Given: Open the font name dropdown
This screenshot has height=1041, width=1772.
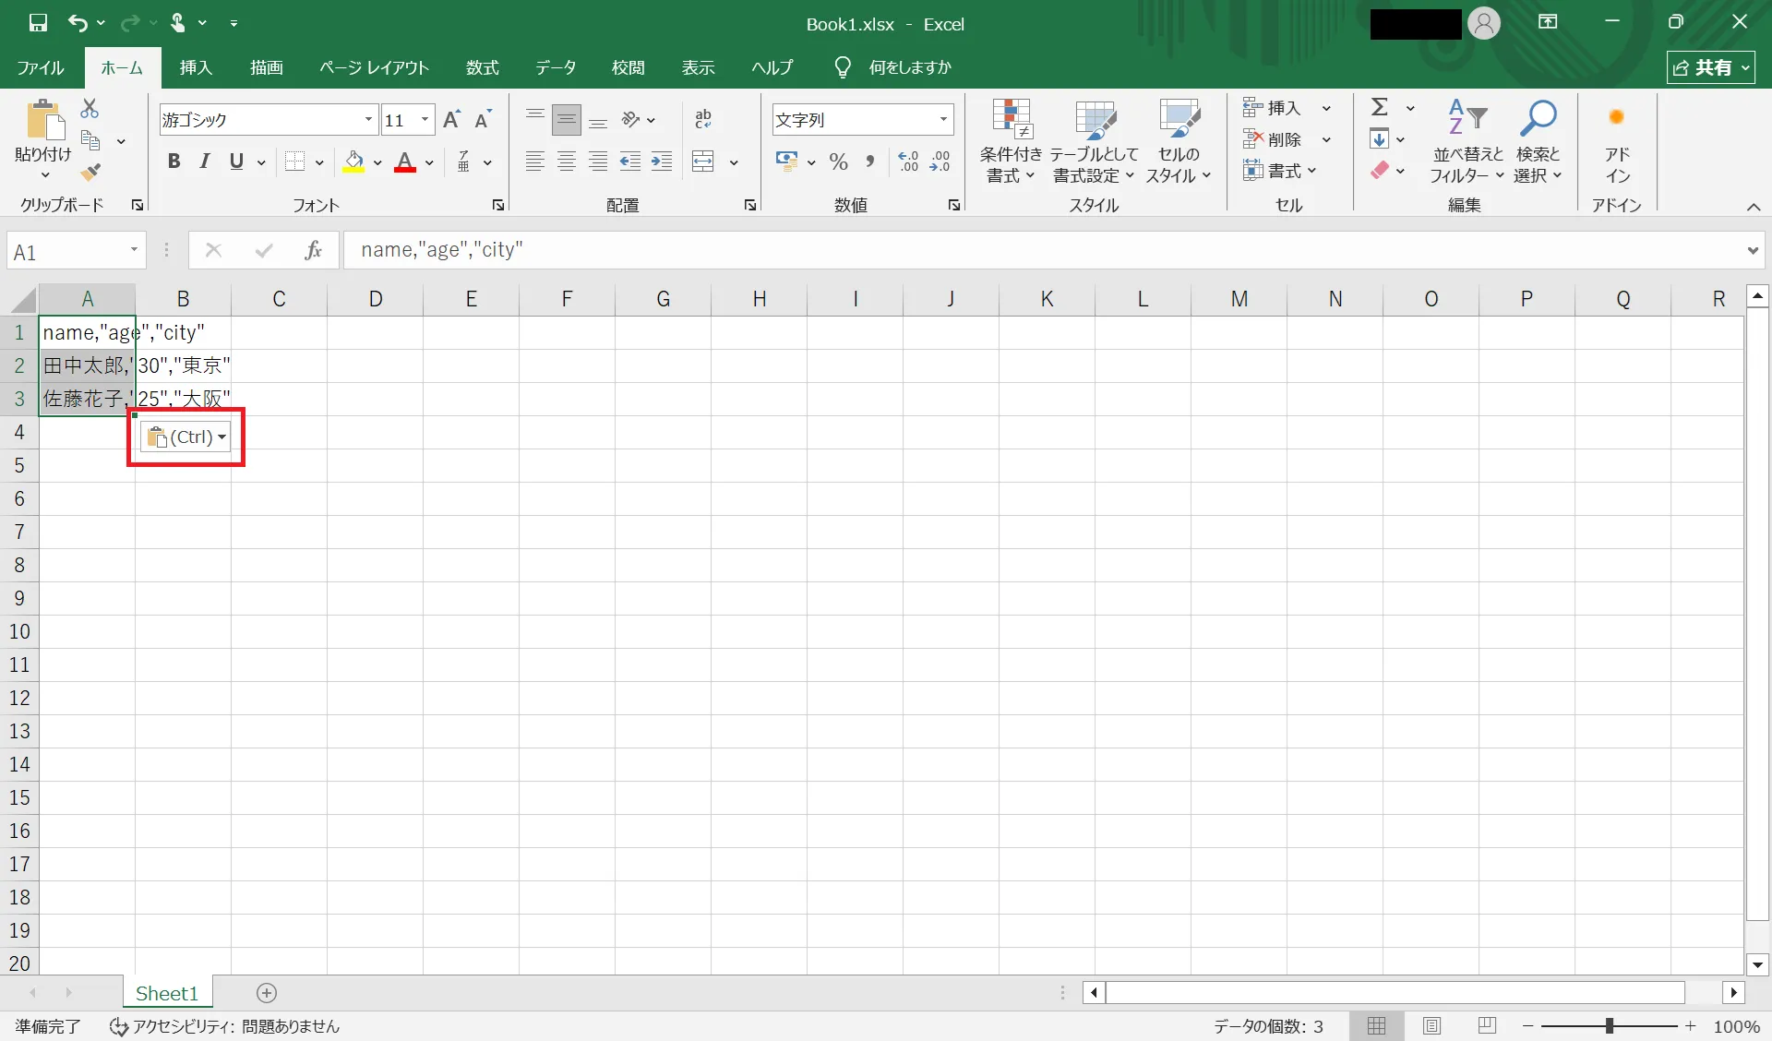Looking at the screenshot, I should click(368, 120).
